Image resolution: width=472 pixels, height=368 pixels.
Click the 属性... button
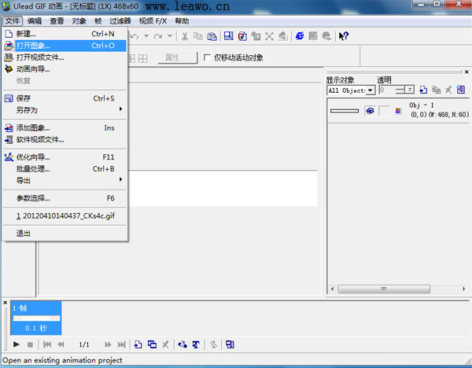tap(178, 57)
